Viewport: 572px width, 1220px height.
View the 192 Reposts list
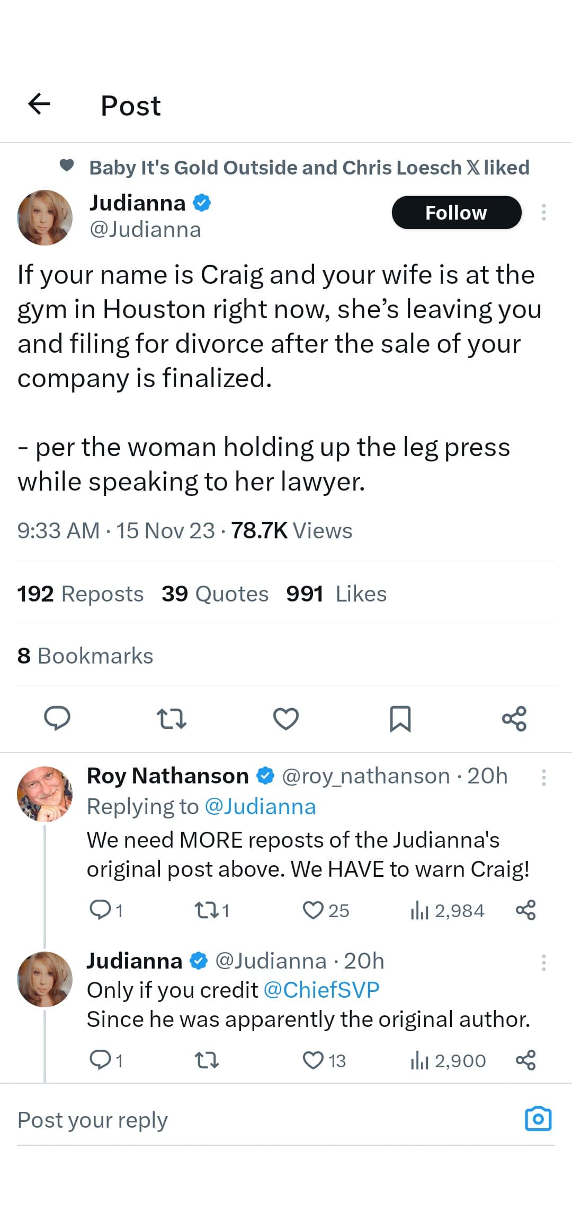click(80, 594)
